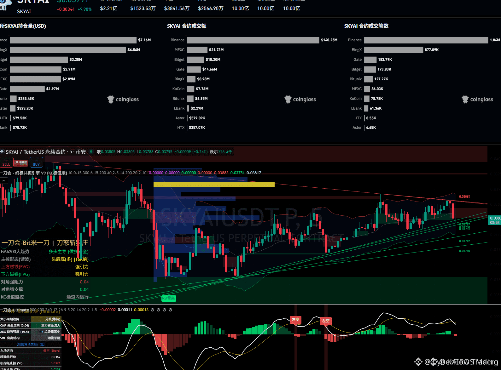This screenshot has height=370, width=501.
Task: Click the second 左空 signal marker
Action: pyautogui.click(x=326, y=321)
